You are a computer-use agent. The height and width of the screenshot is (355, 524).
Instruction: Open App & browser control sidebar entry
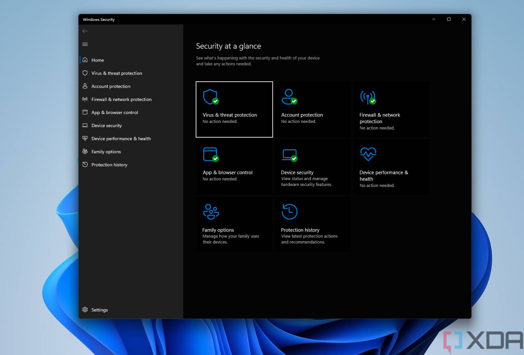point(115,112)
